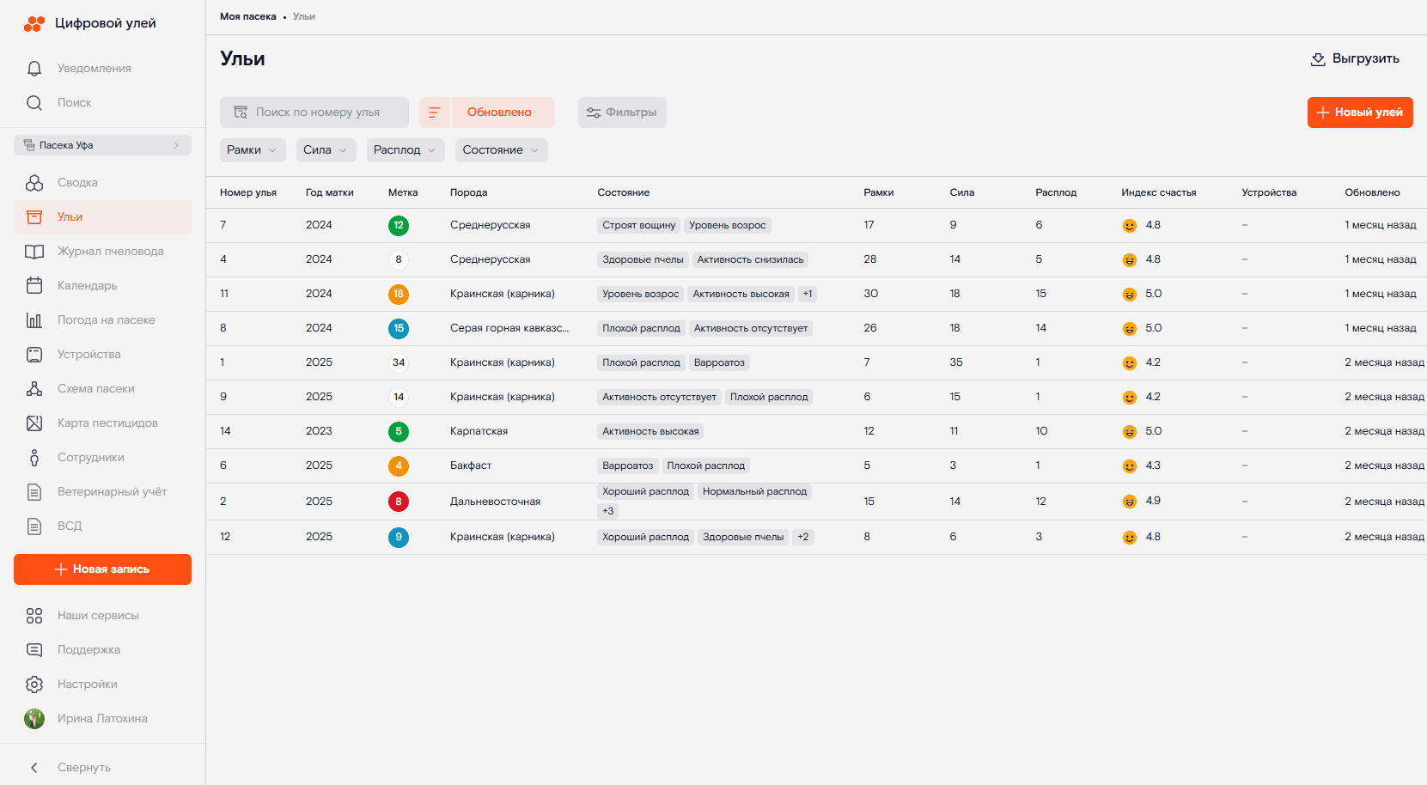Open Weather at apiary chart icon
1427x785 pixels.
pyautogui.click(x=34, y=320)
